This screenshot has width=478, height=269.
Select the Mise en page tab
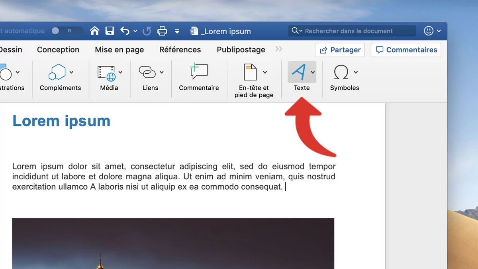coord(119,50)
